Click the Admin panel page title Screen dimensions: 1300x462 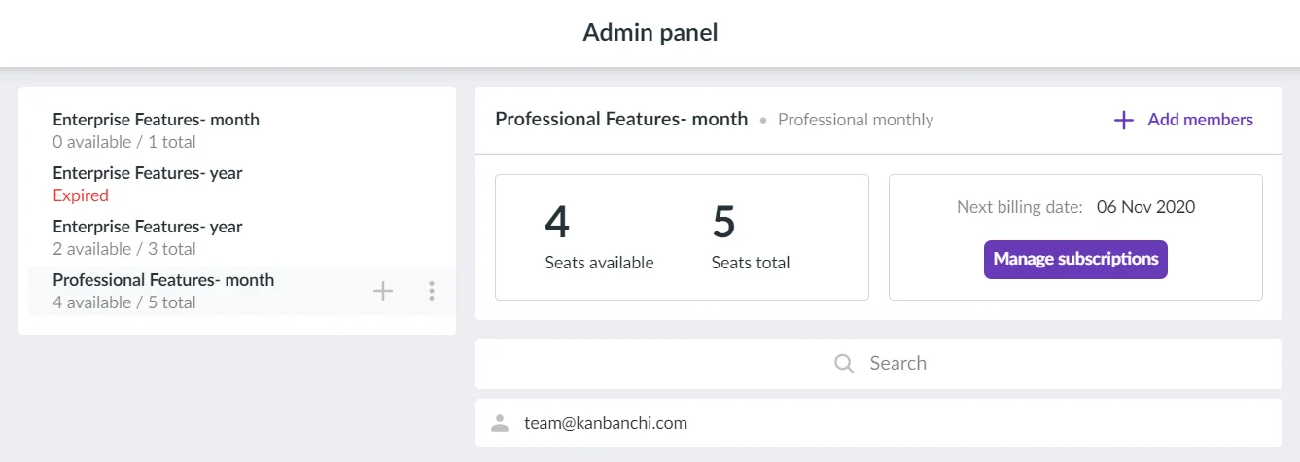coord(650,32)
